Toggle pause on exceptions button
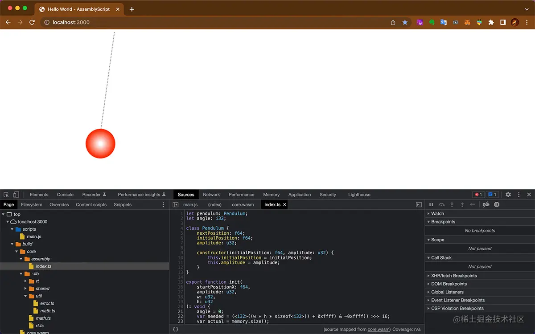This screenshot has width=535, height=334. click(x=497, y=204)
